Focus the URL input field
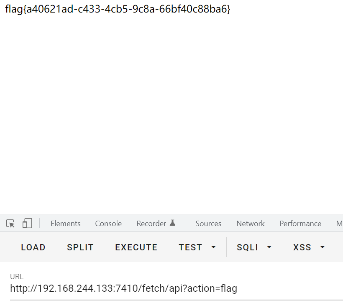The width and height of the screenshot is (343, 303). click(167, 288)
